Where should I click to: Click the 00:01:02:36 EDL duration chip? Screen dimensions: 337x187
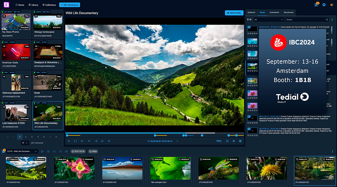79,151
